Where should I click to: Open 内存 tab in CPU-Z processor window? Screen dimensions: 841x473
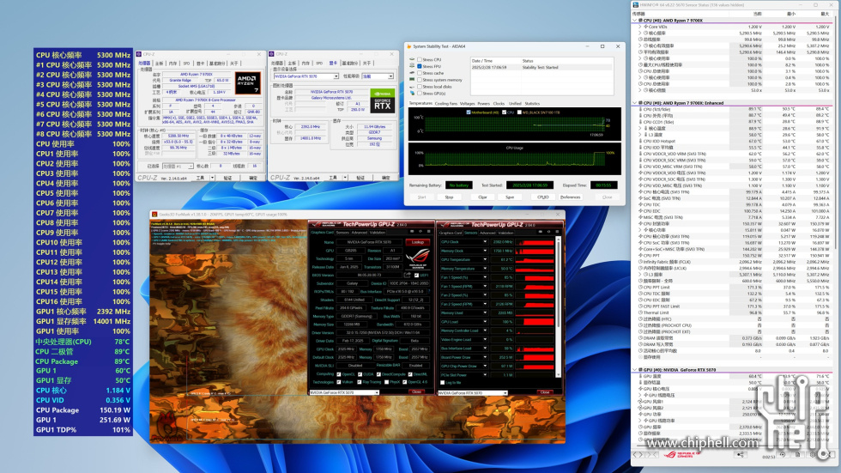(x=172, y=64)
